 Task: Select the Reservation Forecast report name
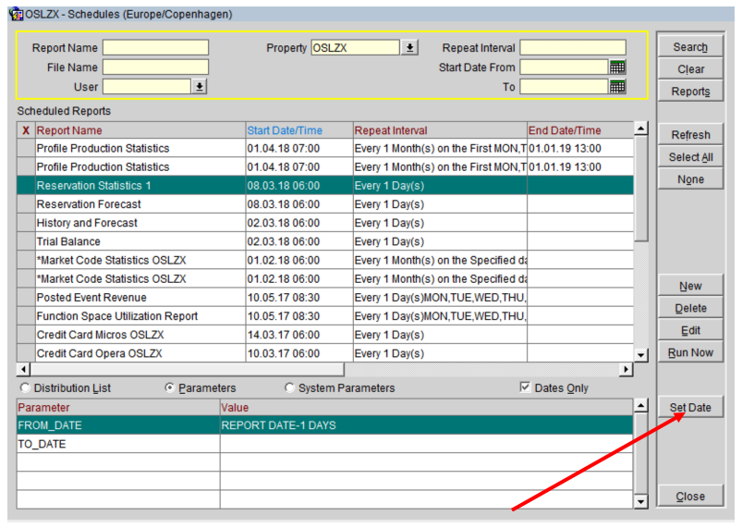pos(89,204)
